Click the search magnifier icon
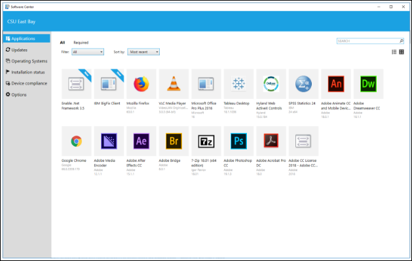The width and height of the screenshot is (412, 261). (402, 41)
